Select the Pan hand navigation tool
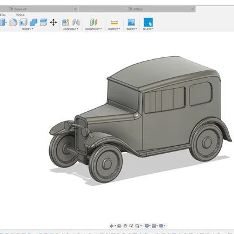Screen dimensions: 234x234 (125, 226)
